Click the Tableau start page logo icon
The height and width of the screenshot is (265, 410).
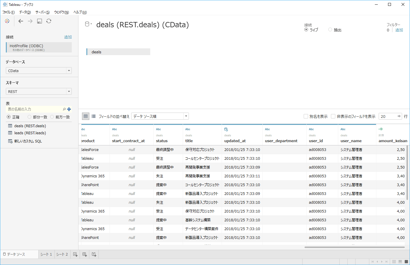click(7, 21)
